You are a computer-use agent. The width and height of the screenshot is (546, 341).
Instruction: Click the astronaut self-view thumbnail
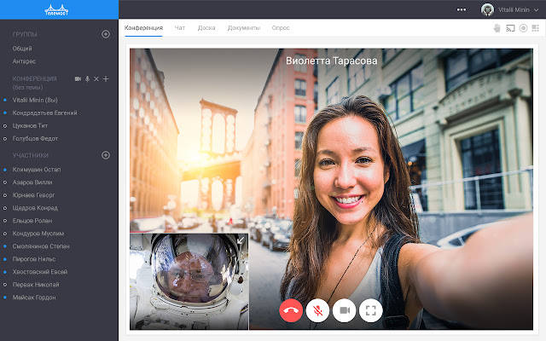(x=189, y=281)
